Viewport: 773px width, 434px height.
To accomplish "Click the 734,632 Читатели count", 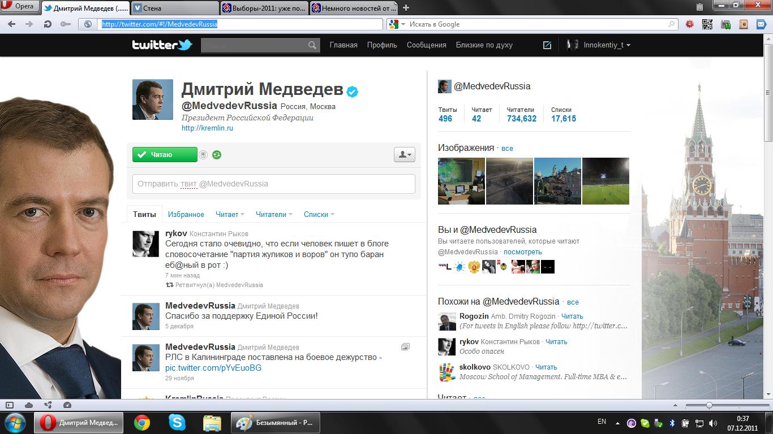I will pyautogui.click(x=522, y=119).
